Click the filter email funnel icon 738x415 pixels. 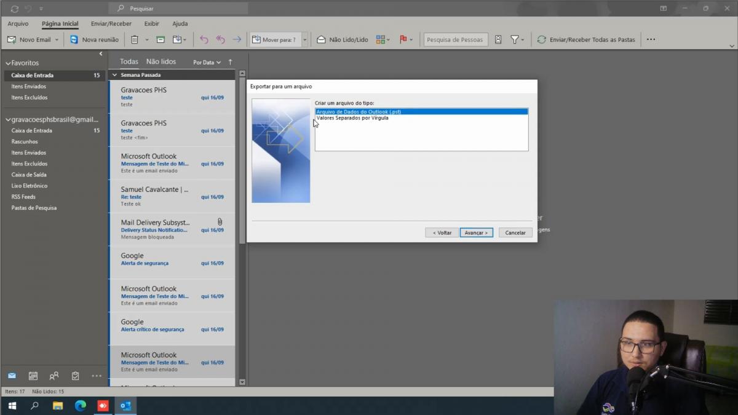(515, 39)
